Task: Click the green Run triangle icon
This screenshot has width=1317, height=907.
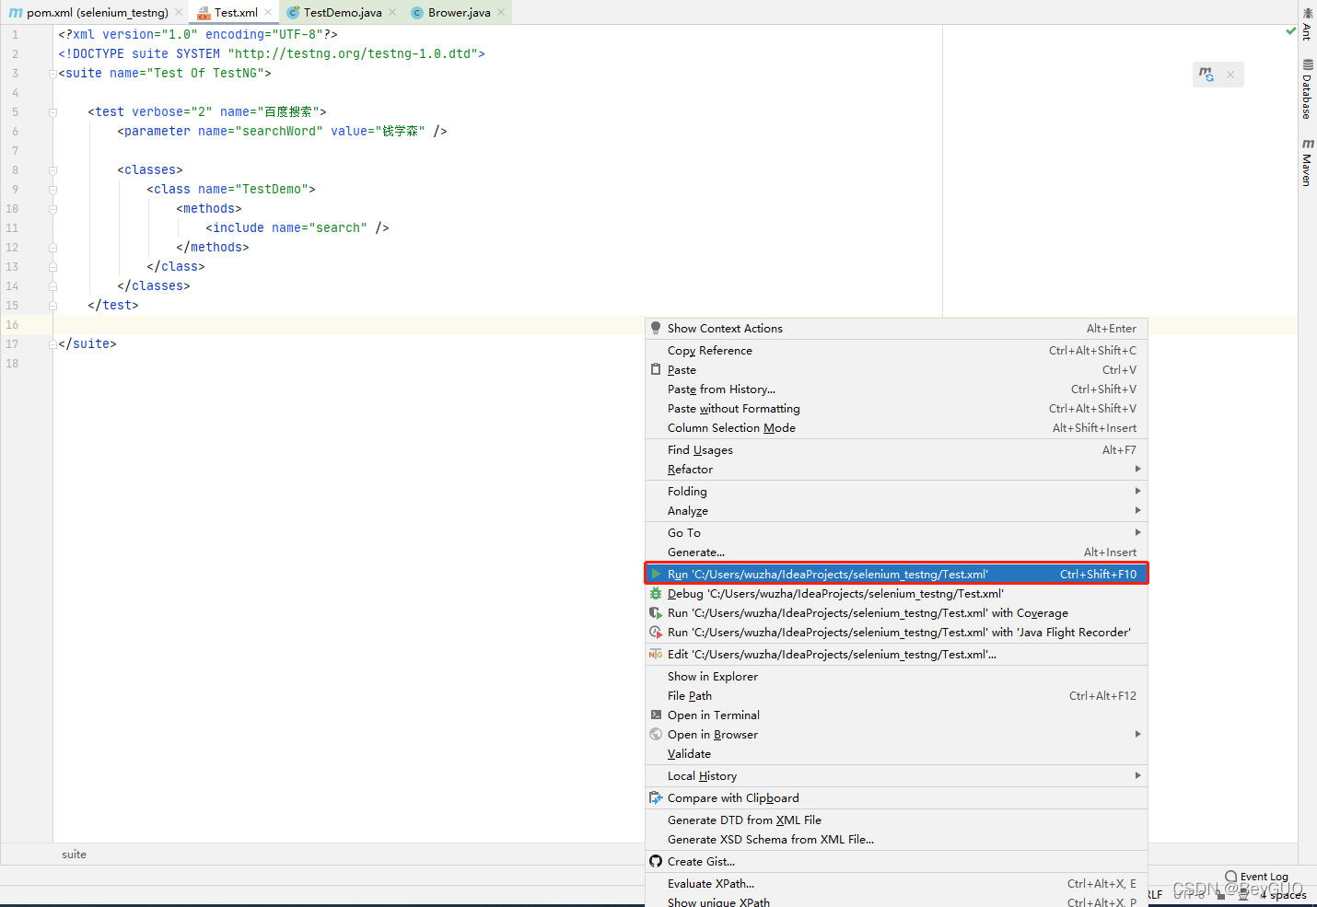Action: pyautogui.click(x=656, y=575)
